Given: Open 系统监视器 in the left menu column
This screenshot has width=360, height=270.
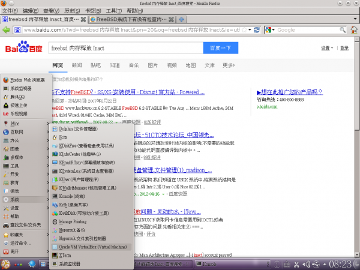Looking at the screenshot, I should pyautogui.click(x=26, y=88).
